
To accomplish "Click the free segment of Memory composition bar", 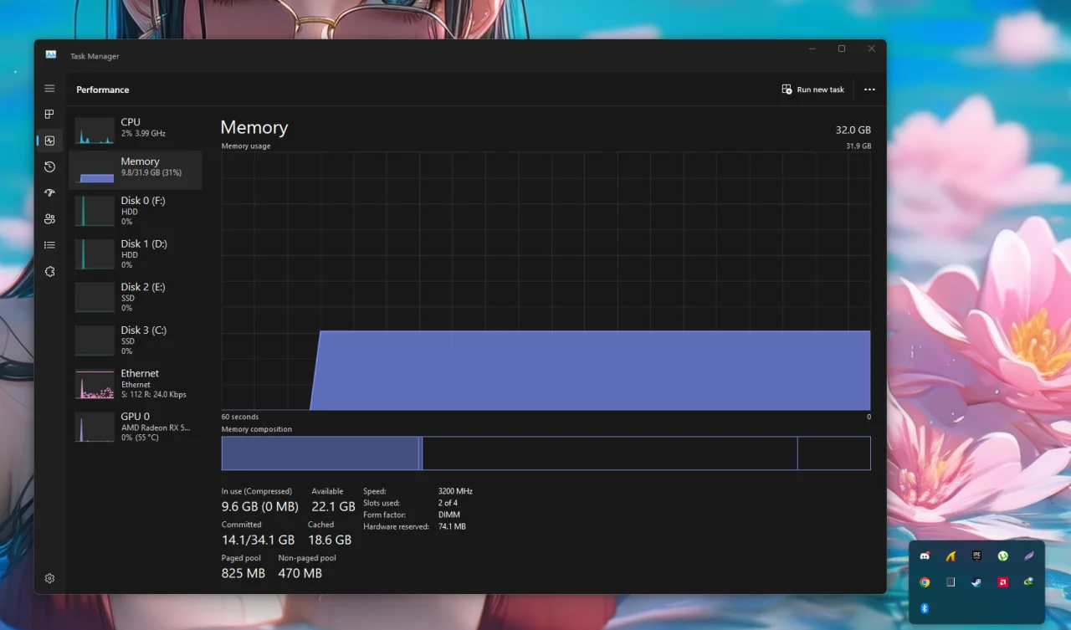I will [833, 453].
